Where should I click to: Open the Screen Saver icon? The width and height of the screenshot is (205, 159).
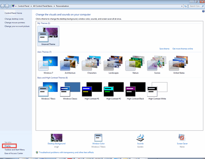click(x=182, y=138)
